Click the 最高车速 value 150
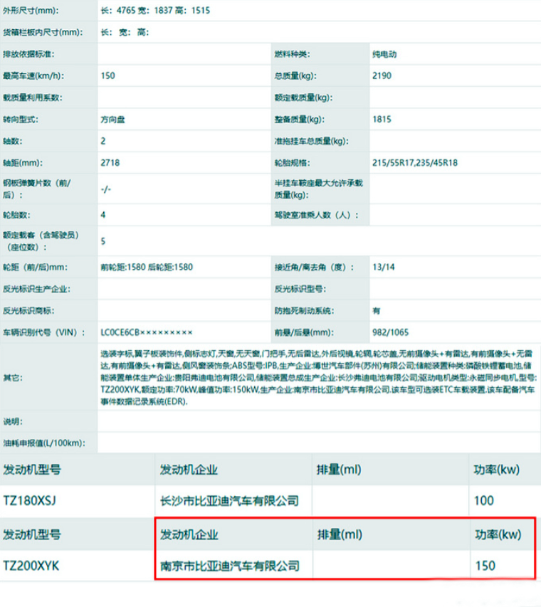The height and width of the screenshot is (607, 541). click(108, 75)
